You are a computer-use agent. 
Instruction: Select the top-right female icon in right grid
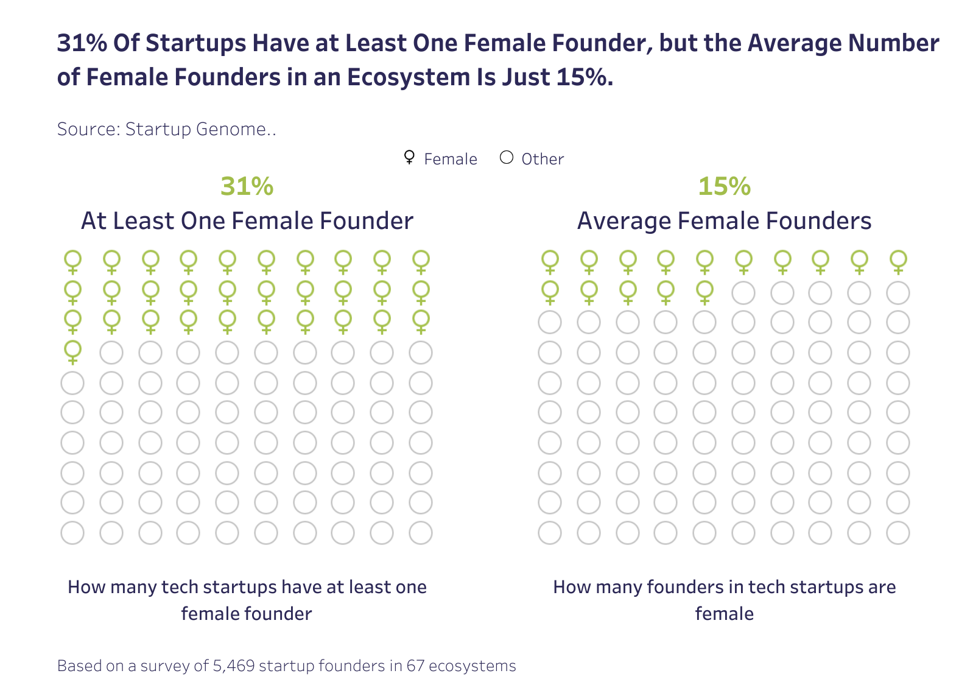(897, 262)
